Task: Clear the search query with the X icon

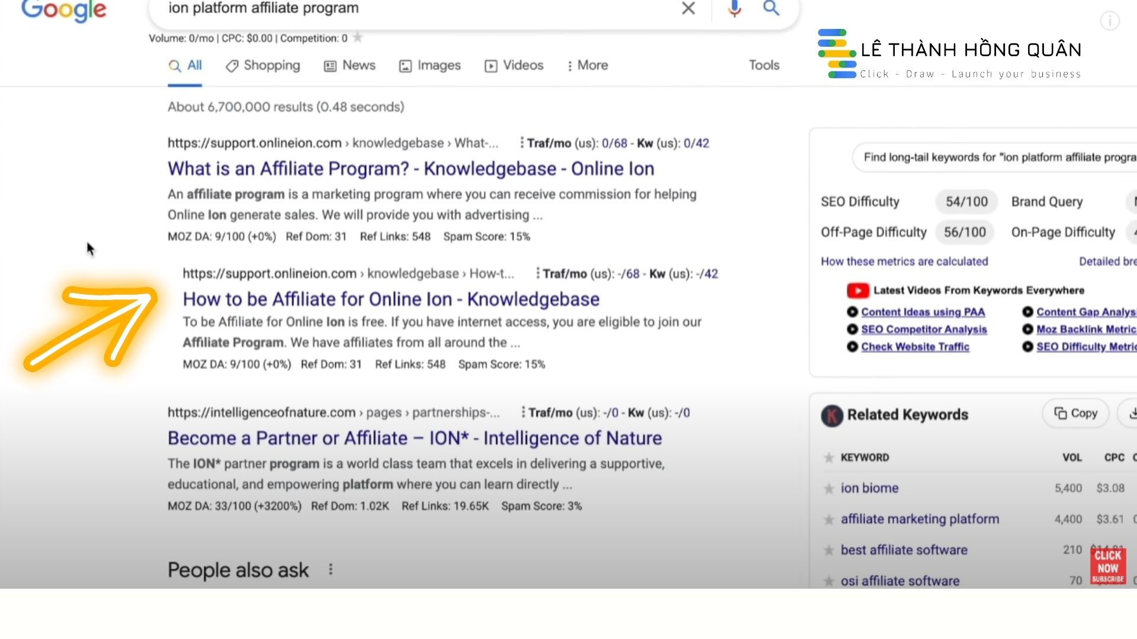Action: point(688,9)
